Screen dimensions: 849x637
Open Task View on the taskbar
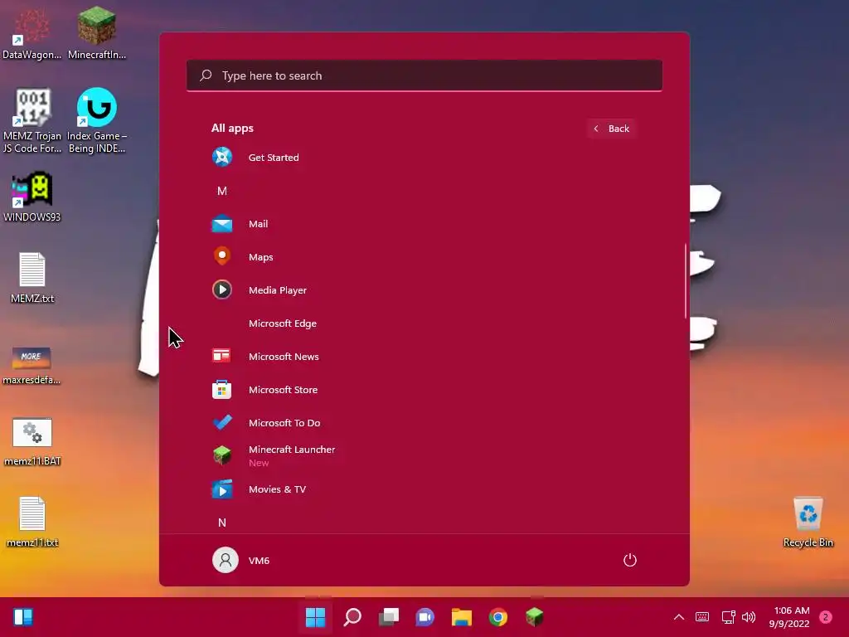coord(389,616)
